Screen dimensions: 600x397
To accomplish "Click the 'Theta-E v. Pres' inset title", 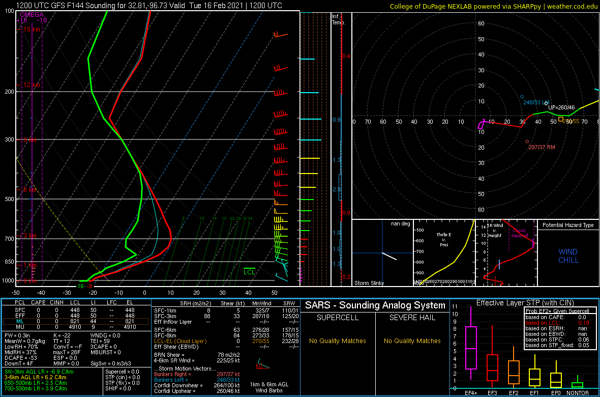I will (444, 239).
